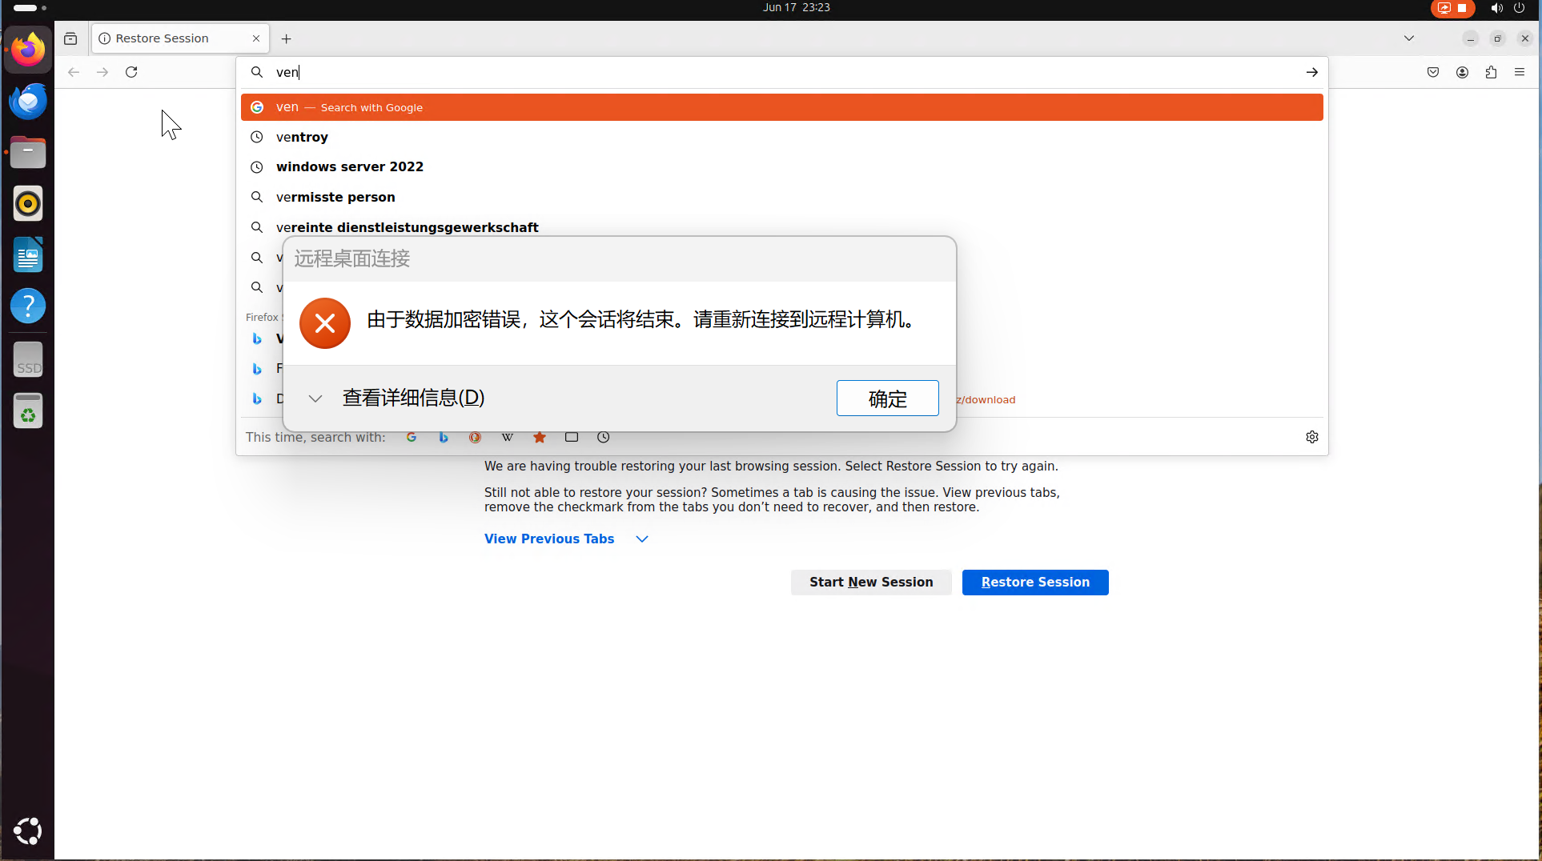Expand 查看详细信息(D) details
1542x861 pixels.
coord(396,398)
